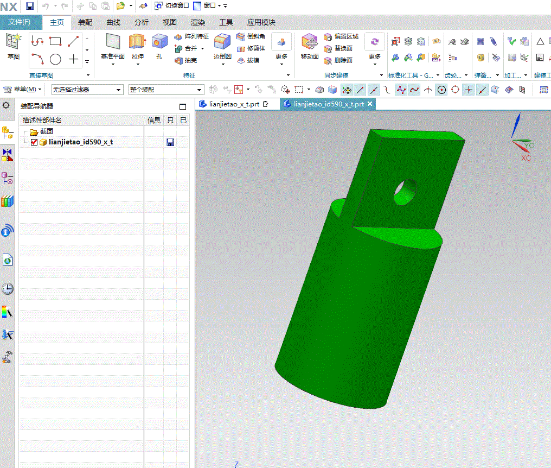Open the Reuse Library books icon

(8, 201)
